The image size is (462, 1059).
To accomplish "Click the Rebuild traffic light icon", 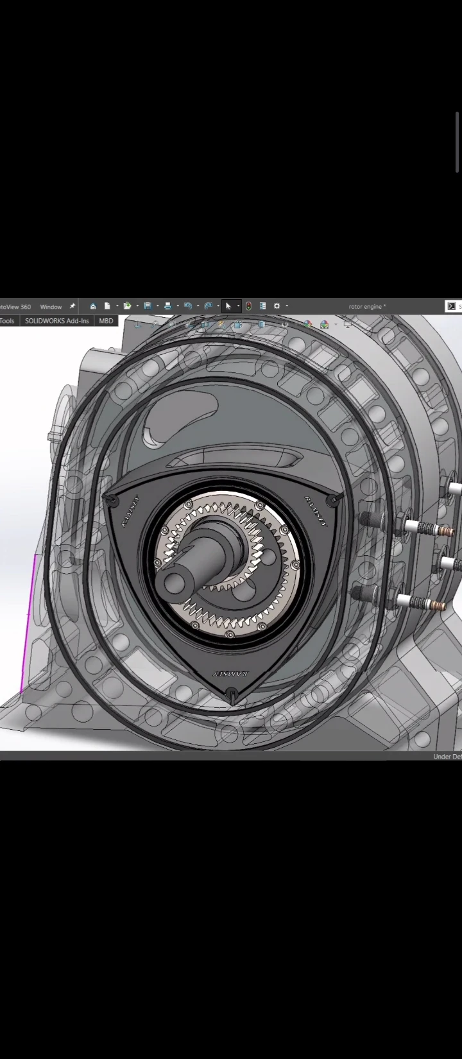I will (x=248, y=306).
